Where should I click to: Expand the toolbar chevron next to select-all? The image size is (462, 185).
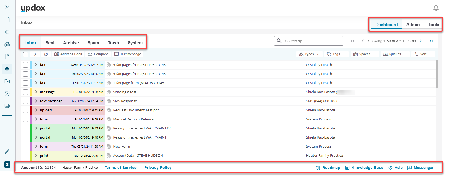(35, 54)
